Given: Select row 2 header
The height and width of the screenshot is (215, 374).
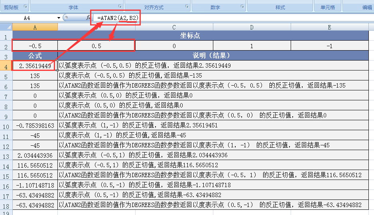Looking at the screenshot, I should coord(6,46).
